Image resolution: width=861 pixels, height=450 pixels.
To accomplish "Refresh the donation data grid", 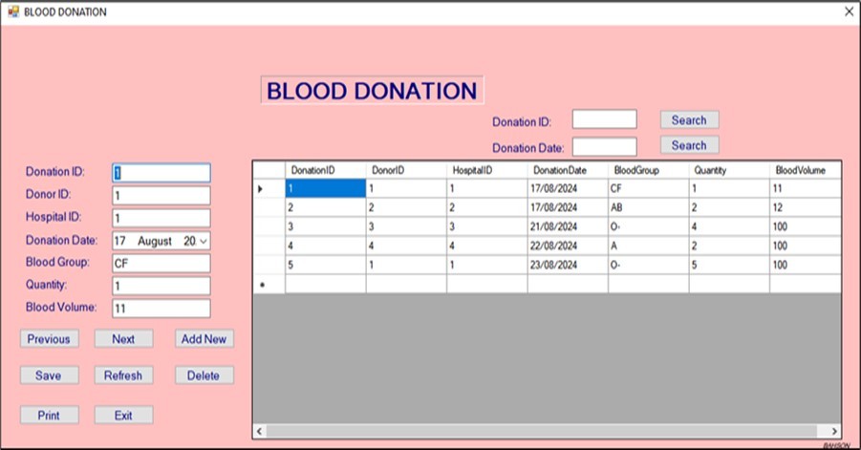I will point(123,375).
